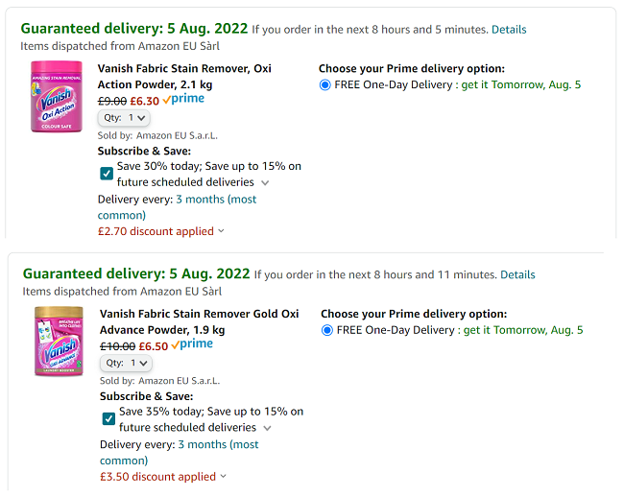Uncheck Save 35% today Subscribe & Save checkbox
The width and height of the screenshot is (624, 497).
pyautogui.click(x=108, y=418)
